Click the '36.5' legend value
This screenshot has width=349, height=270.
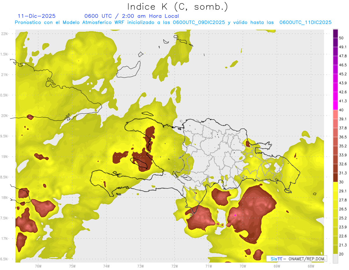[343, 137]
